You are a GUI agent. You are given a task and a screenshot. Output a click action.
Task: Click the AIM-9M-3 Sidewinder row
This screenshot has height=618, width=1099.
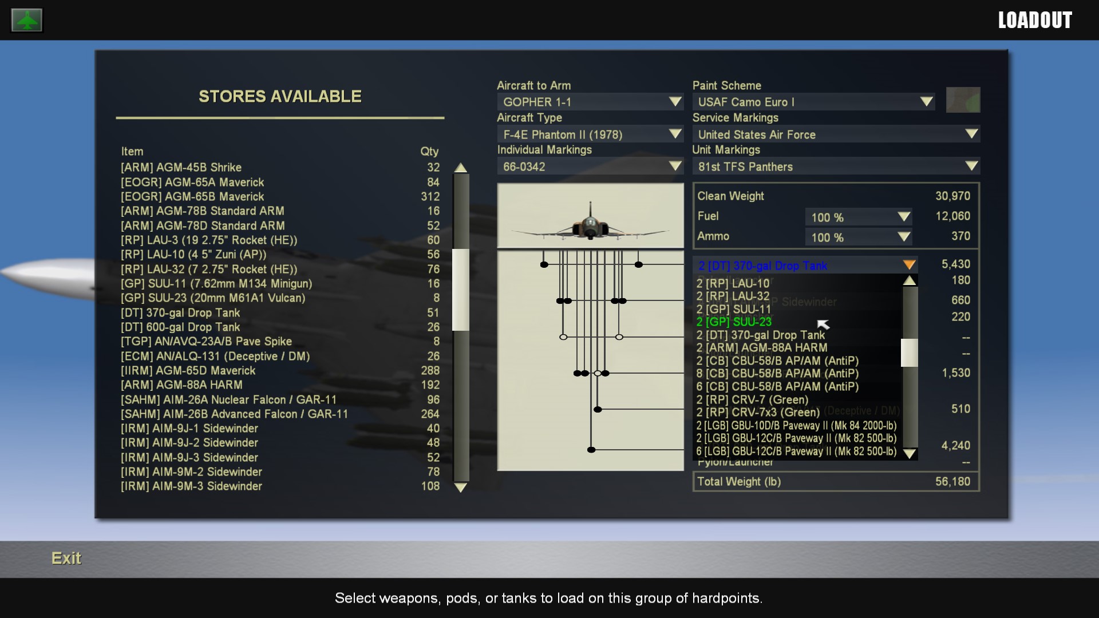[280, 486]
